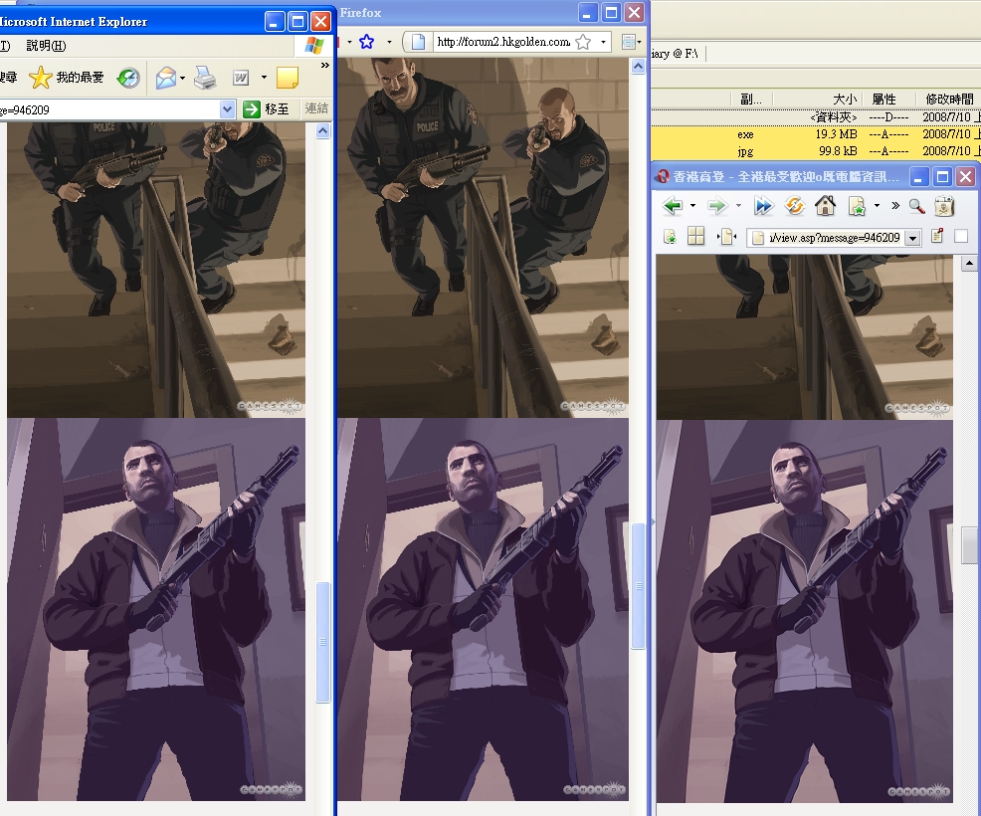Select the exe file row of 19.3 MB
The width and height of the screenshot is (981, 816).
tap(816, 134)
